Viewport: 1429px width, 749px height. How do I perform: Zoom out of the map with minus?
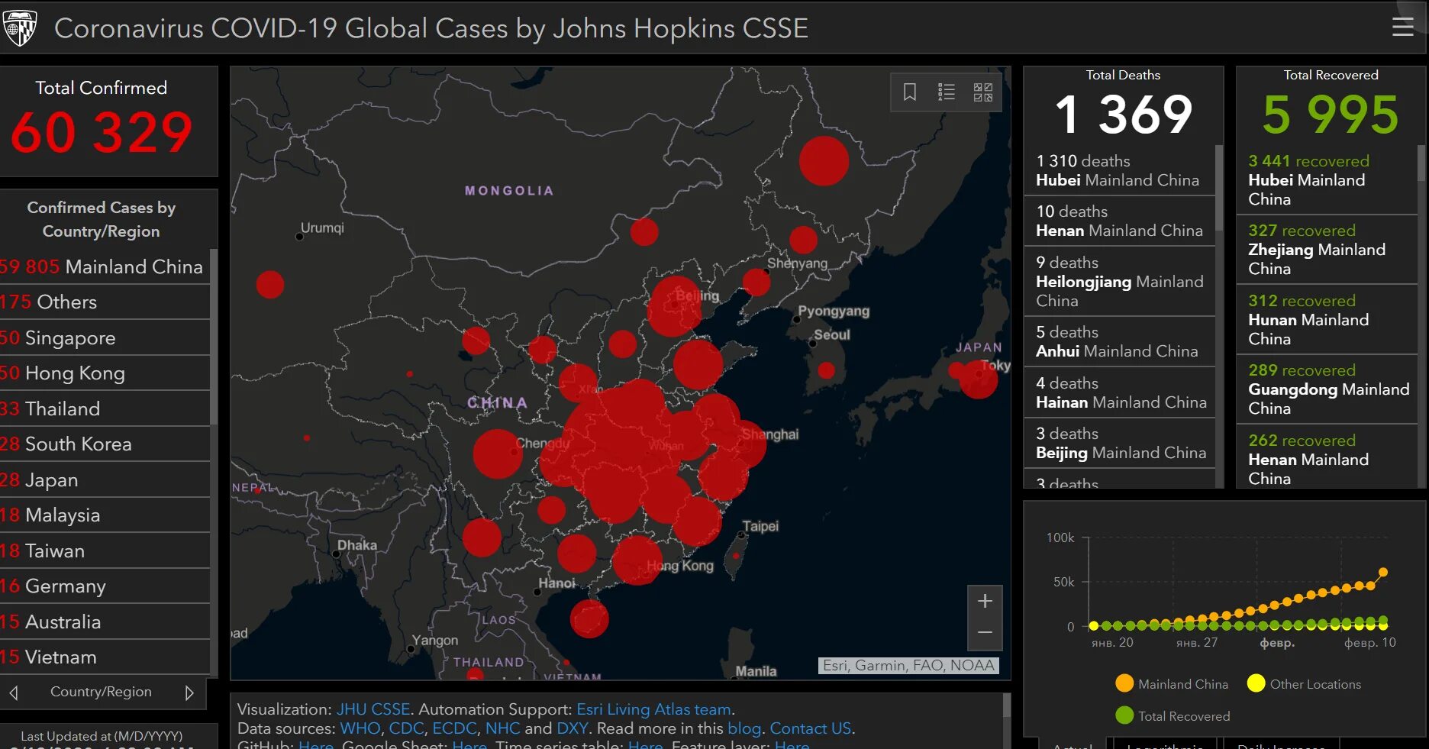(x=985, y=633)
